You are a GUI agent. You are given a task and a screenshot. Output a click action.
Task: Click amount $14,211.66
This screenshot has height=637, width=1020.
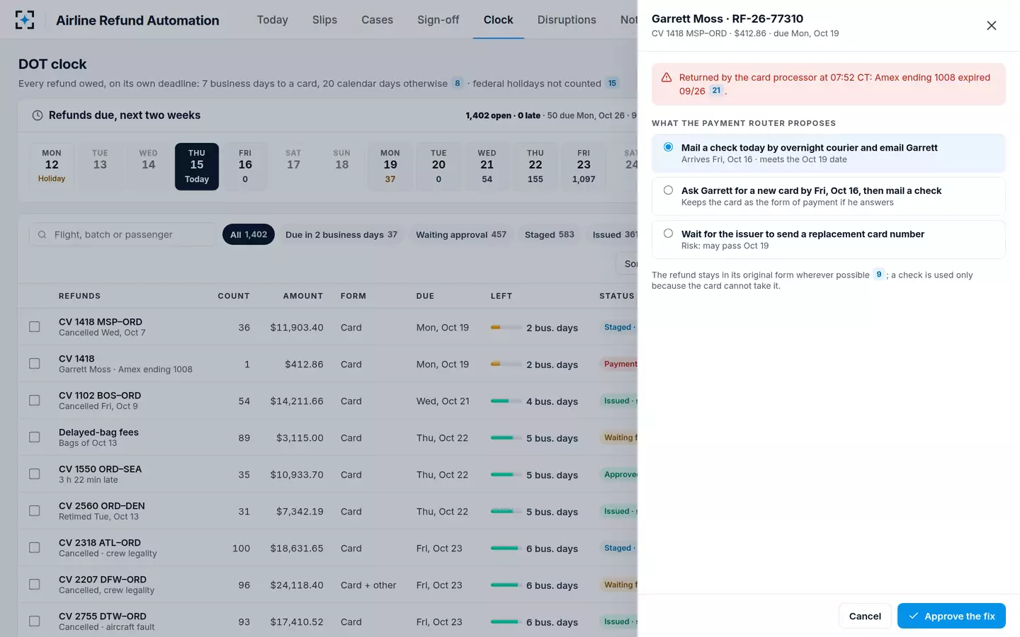[297, 401]
